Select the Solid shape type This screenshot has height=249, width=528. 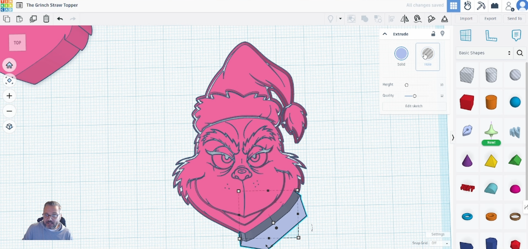point(401,54)
